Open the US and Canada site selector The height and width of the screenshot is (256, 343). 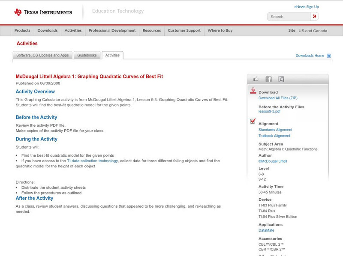(x=313, y=31)
